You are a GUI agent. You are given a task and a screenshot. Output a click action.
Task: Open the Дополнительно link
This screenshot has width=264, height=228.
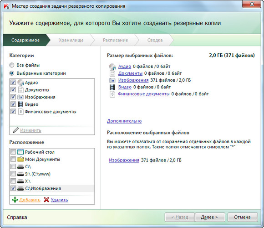pos(124,121)
